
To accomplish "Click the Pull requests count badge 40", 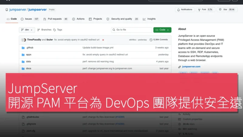I will pyautogui.click(x=66, y=19).
